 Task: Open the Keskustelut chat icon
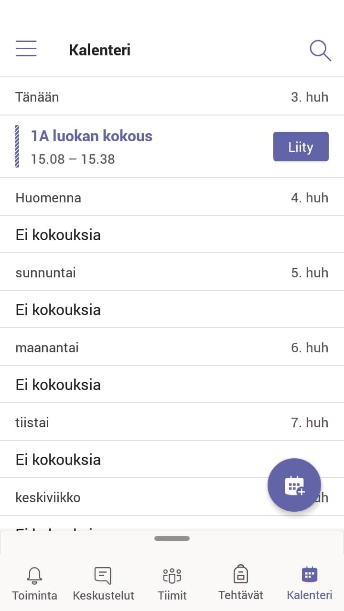click(x=103, y=575)
